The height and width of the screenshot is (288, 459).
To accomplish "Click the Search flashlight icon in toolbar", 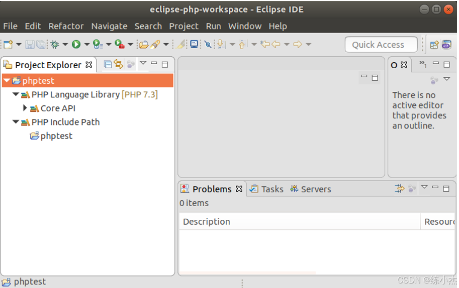I will click(x=155, y=44).
